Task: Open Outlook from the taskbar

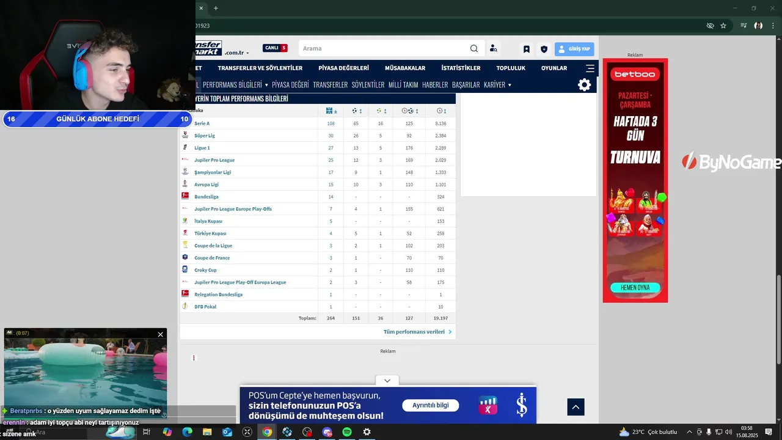Action: point(227,432)
